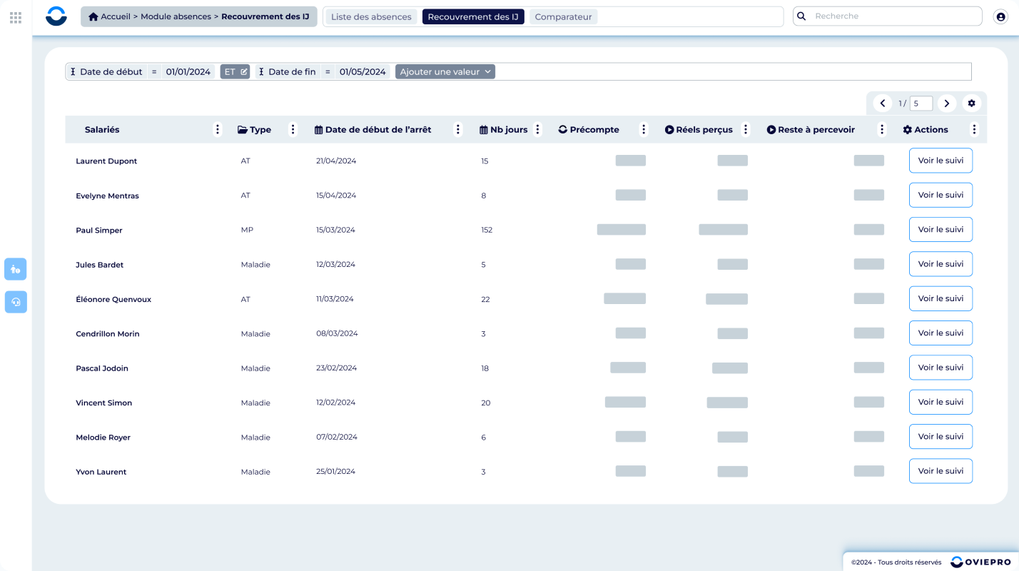Open Reste à percevoir column options menu
Viewport: 1019px width, 571px height.
(882, 129)
